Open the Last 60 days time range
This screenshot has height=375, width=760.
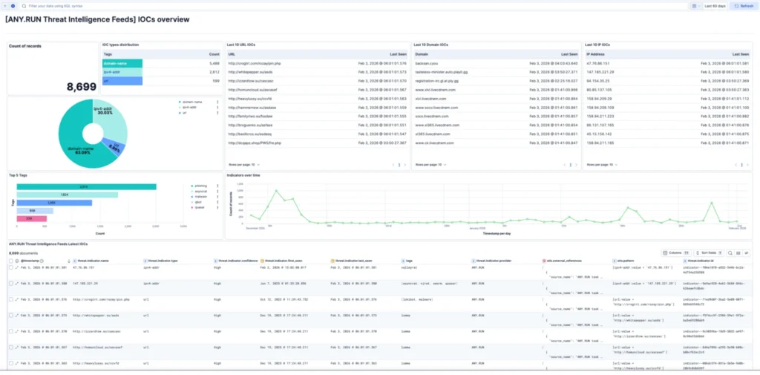coord(715,6)
